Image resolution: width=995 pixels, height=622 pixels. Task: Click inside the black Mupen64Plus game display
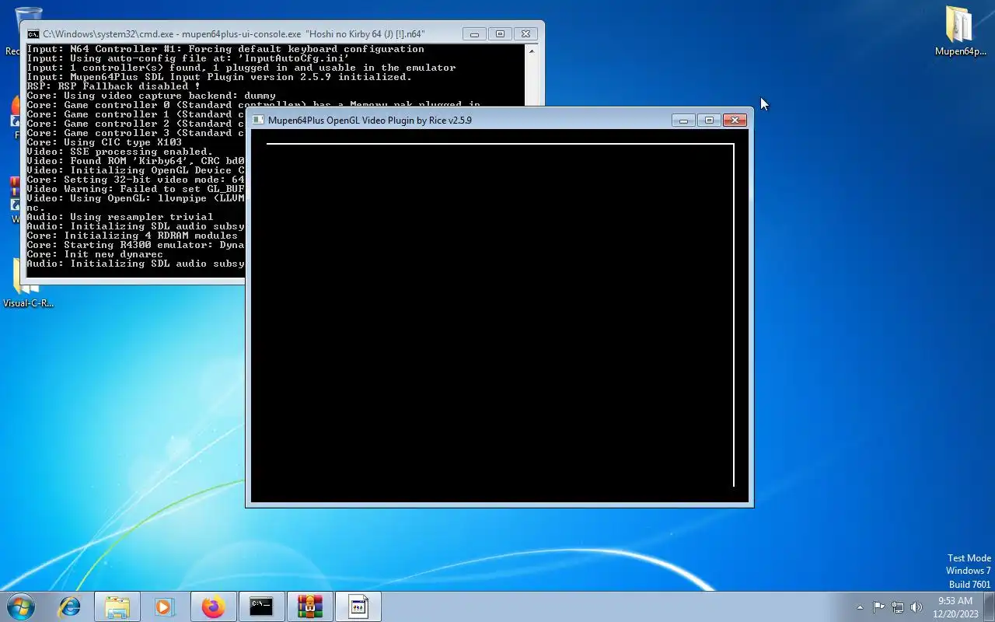[x=499, y=316]
